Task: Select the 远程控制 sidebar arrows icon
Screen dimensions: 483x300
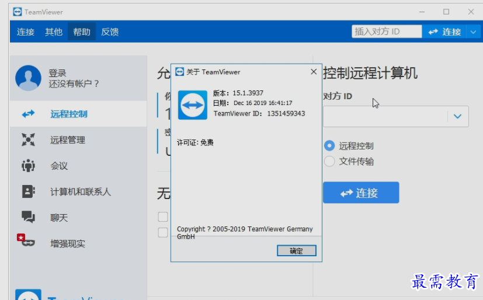Action: [x=29, y=114]
